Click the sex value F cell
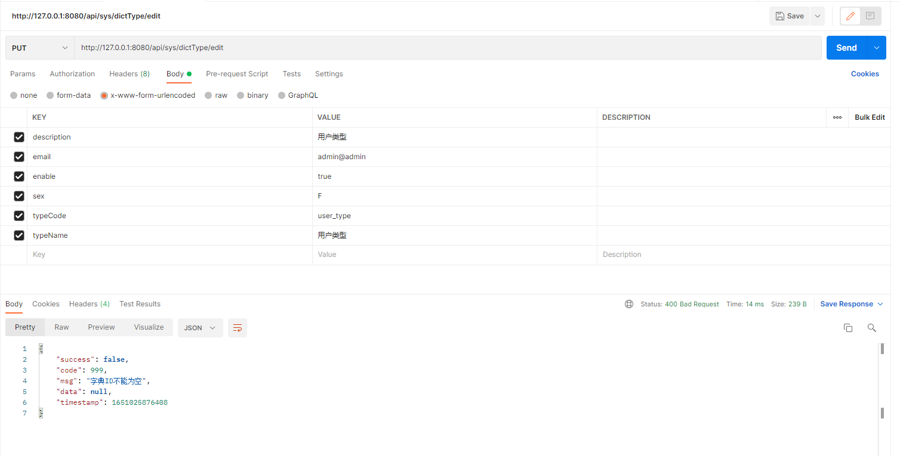The image size is (900, 456). 454,196
